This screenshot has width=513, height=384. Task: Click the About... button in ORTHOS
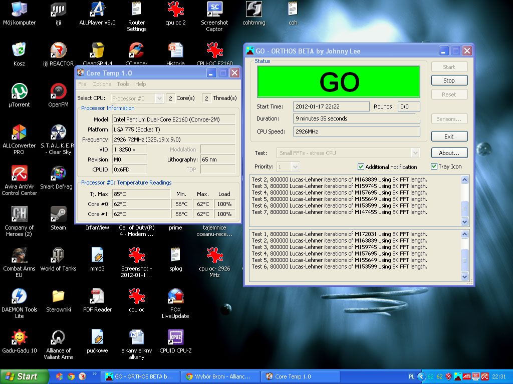pyautogui.click(x=449, y=153)
